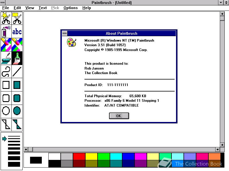Open the Text menu
The image size is (229, 171).
[42, 8]
